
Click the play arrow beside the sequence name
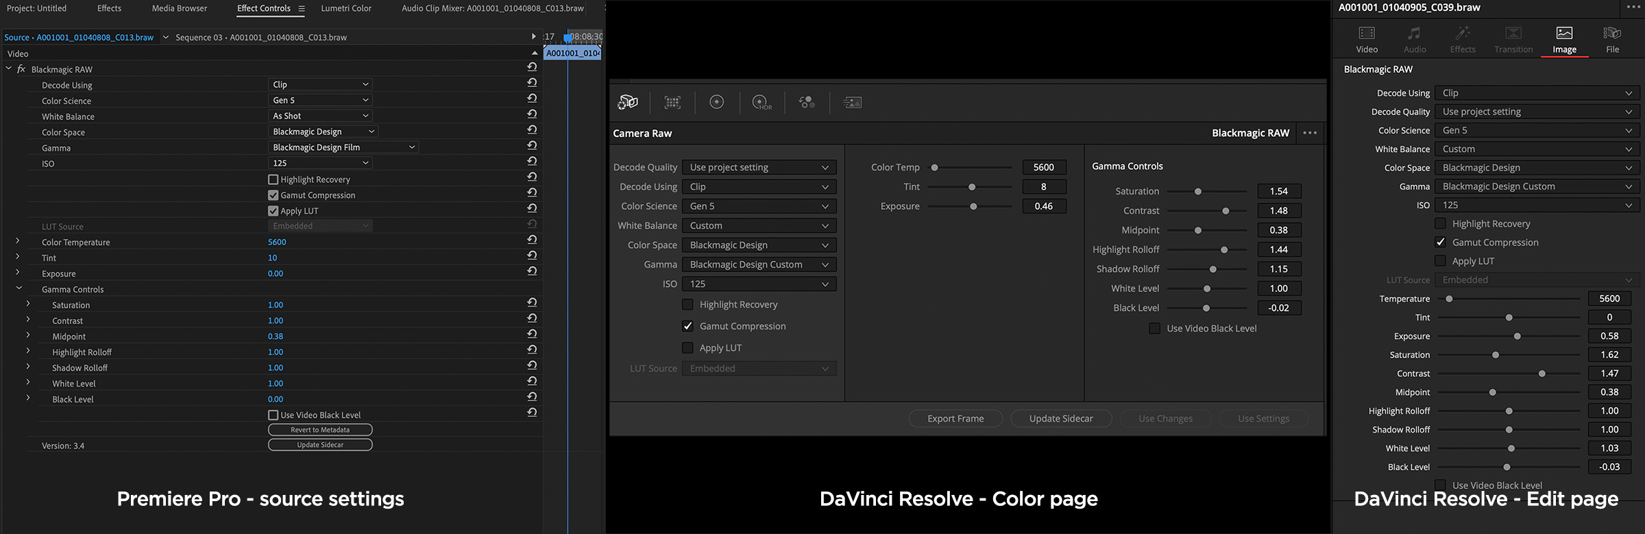click(x=533, y=36)
